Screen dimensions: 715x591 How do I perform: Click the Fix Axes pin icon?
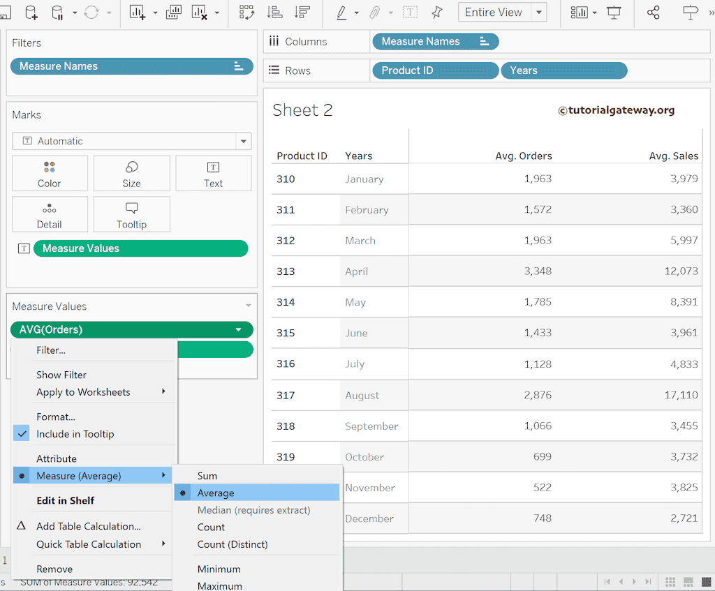[437, 13]
